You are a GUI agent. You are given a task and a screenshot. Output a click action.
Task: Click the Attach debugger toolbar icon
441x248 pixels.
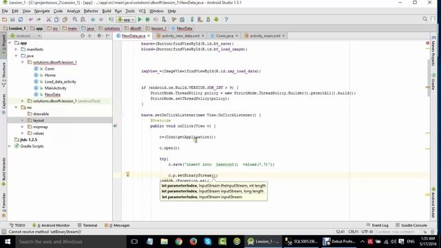[164, 19]
